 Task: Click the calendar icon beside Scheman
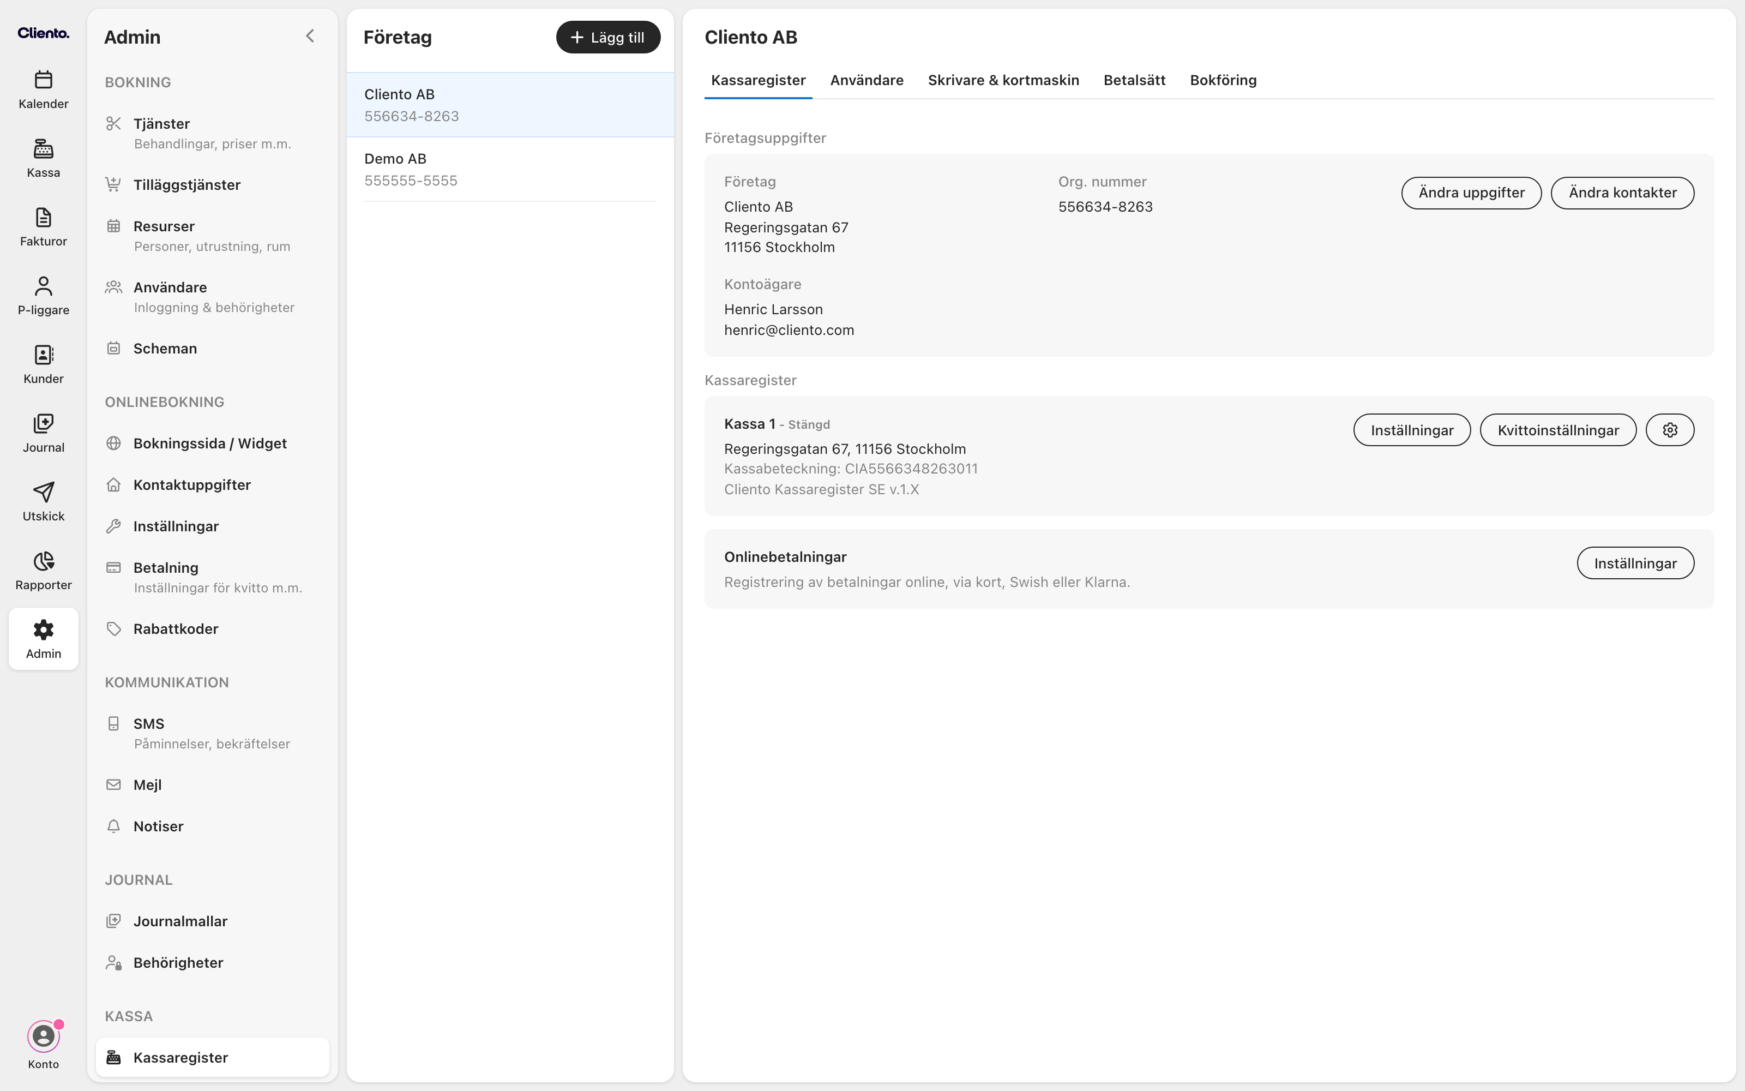coord(113,349)
